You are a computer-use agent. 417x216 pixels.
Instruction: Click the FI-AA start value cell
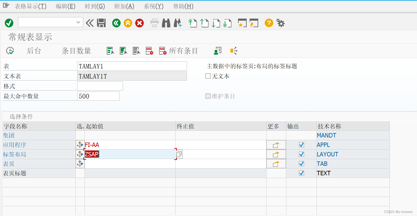pos(130,145)
